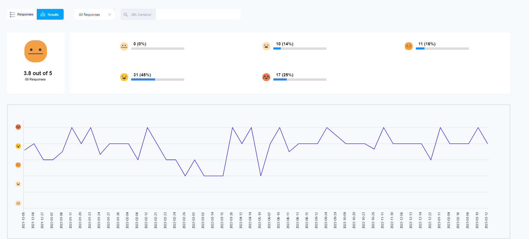Screen dimensions: 529x239
Task: Click the list icon on Responses tab
Action: pos(12,15)
